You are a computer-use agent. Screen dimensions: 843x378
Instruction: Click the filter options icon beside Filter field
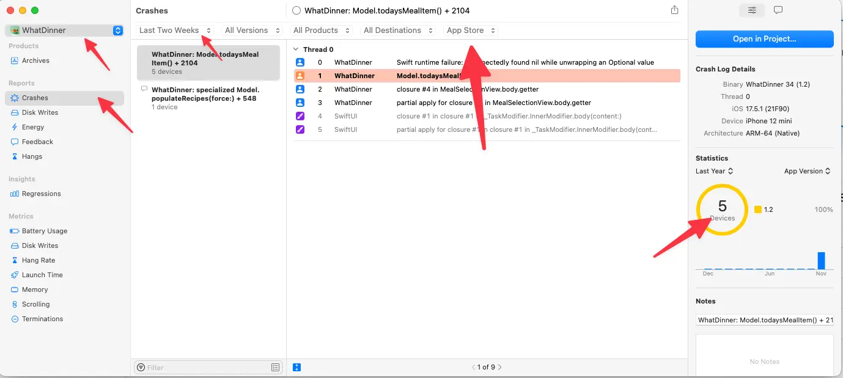pos(275,368)
